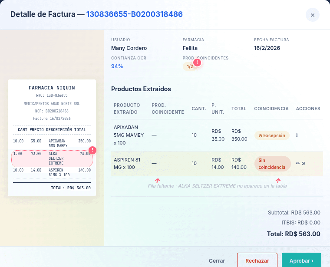330x267 pixels.
Task: Open invoice number link 130836655-B0200318486
Action: 134,14
